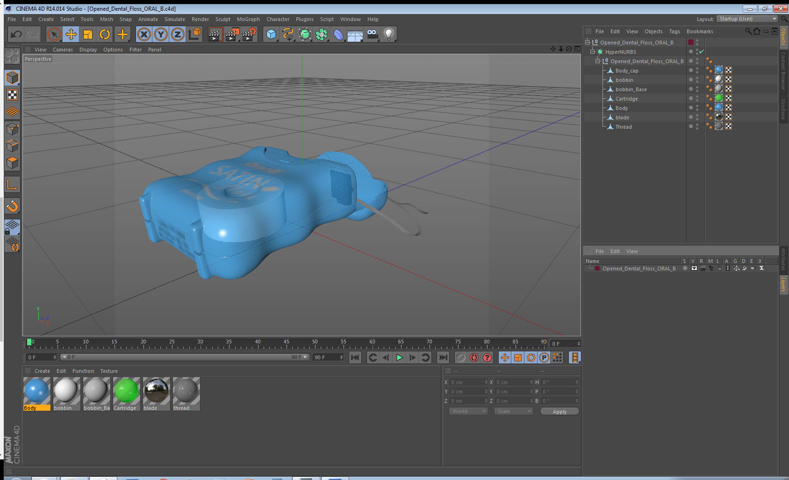Image resolution: width=789 pixels, height=480 pixels.
Task: Open the spline pen tools icon
Action: click(x=288, y=34)
